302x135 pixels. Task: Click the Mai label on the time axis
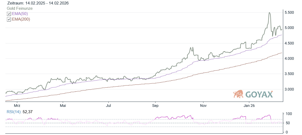click(63, 106)
